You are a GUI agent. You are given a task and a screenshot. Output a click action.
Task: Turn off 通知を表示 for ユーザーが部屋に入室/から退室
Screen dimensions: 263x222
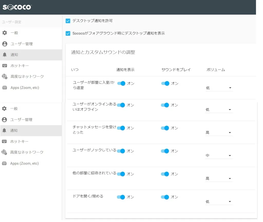coord(121,84)
